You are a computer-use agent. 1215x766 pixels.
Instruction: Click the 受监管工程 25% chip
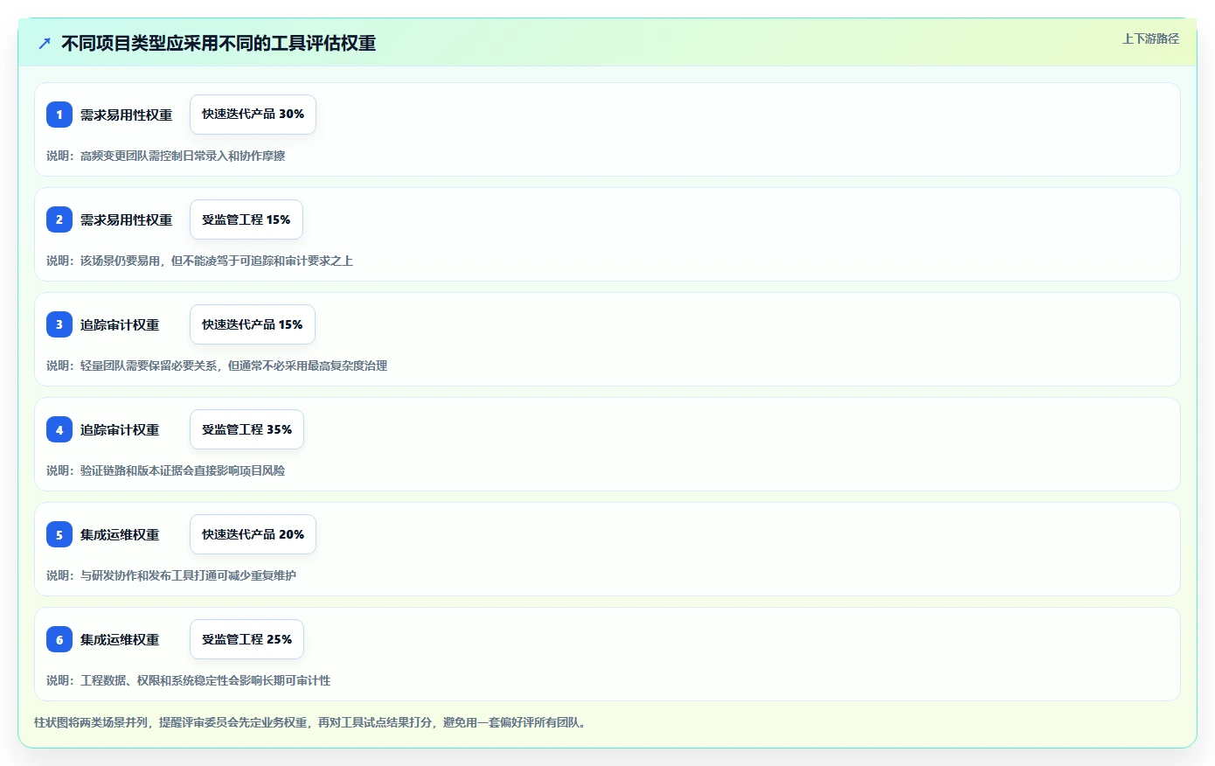(246, 639)
